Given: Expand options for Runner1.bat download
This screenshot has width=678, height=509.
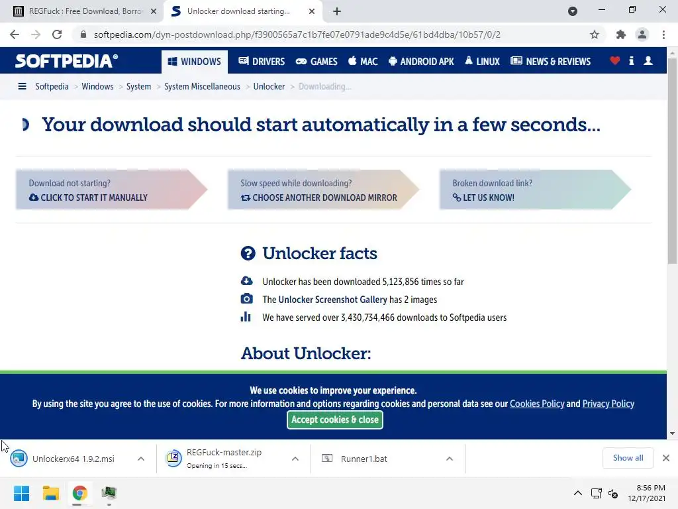Looking at the screenshot, I should pyautogui.click(x=450, y=459).
